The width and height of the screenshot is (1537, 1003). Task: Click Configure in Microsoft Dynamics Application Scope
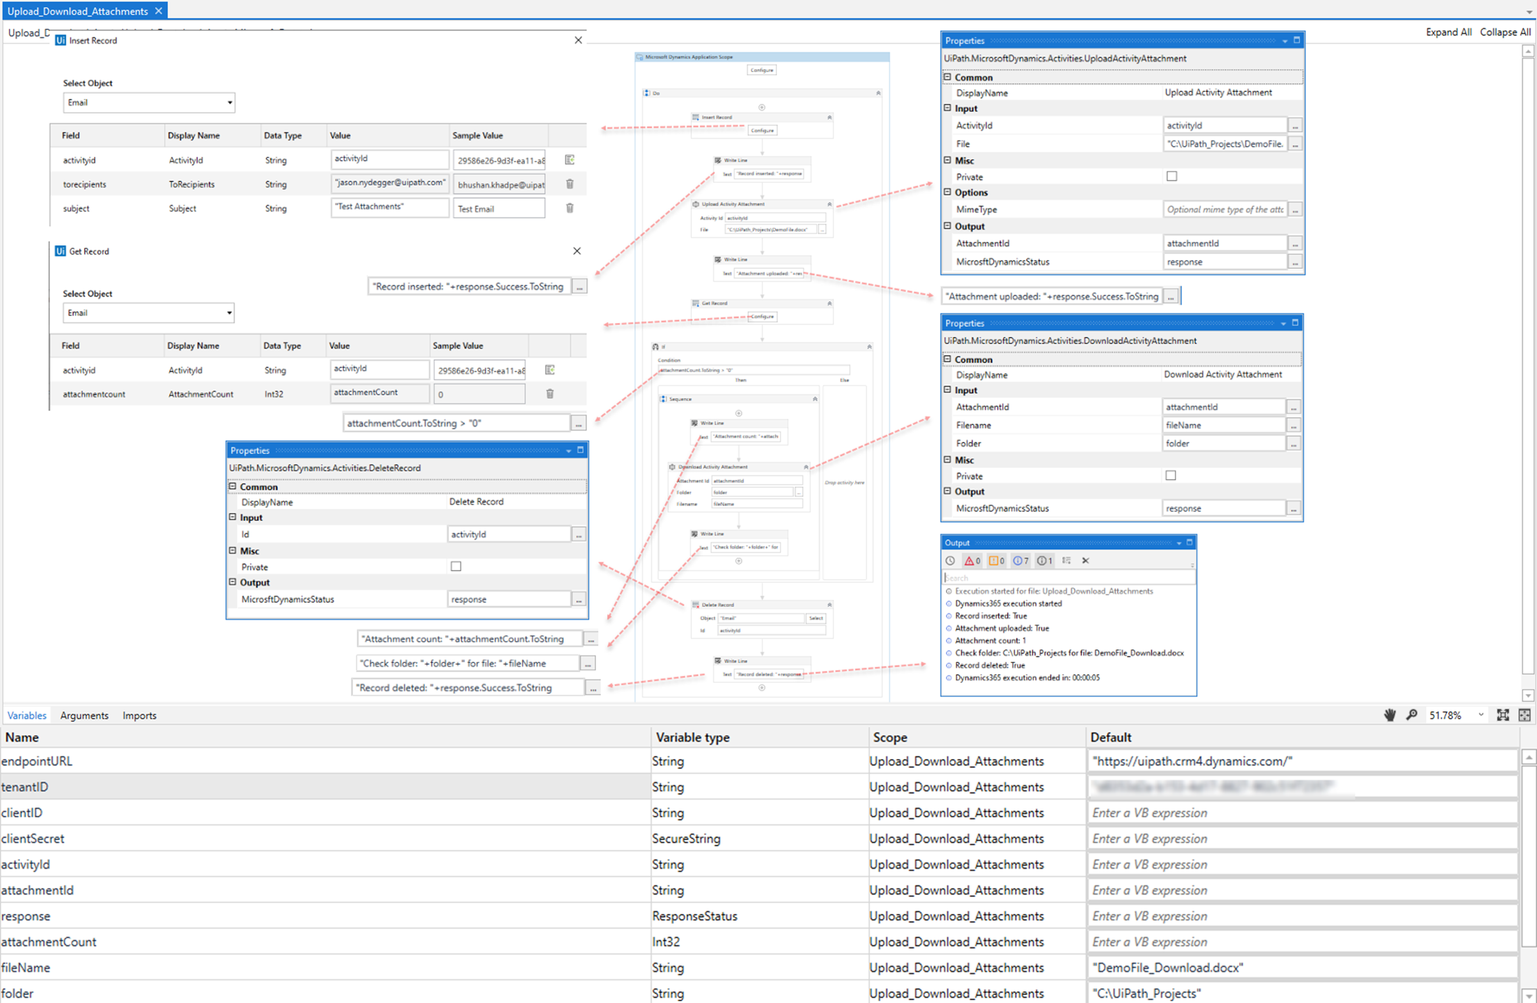(761, 70)
